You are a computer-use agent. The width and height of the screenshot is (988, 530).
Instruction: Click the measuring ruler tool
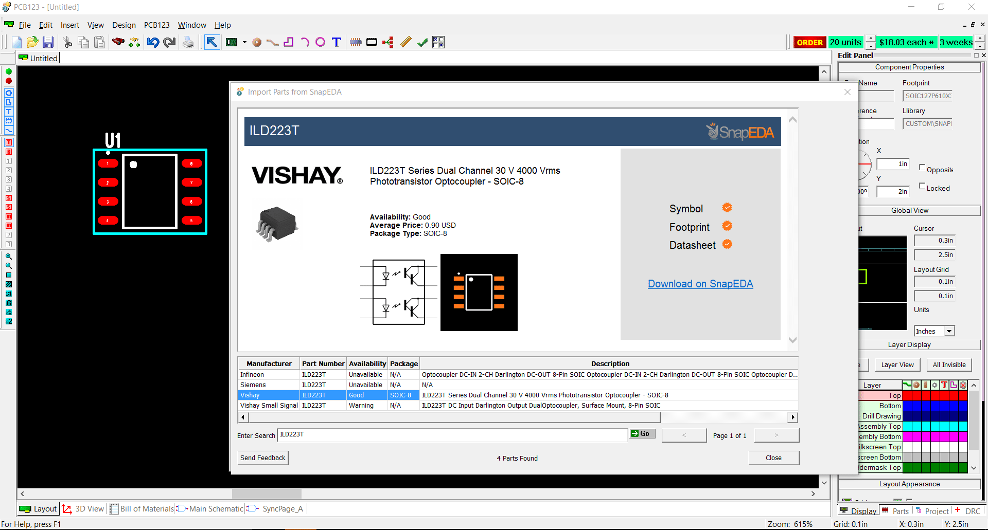pos(406,42)
